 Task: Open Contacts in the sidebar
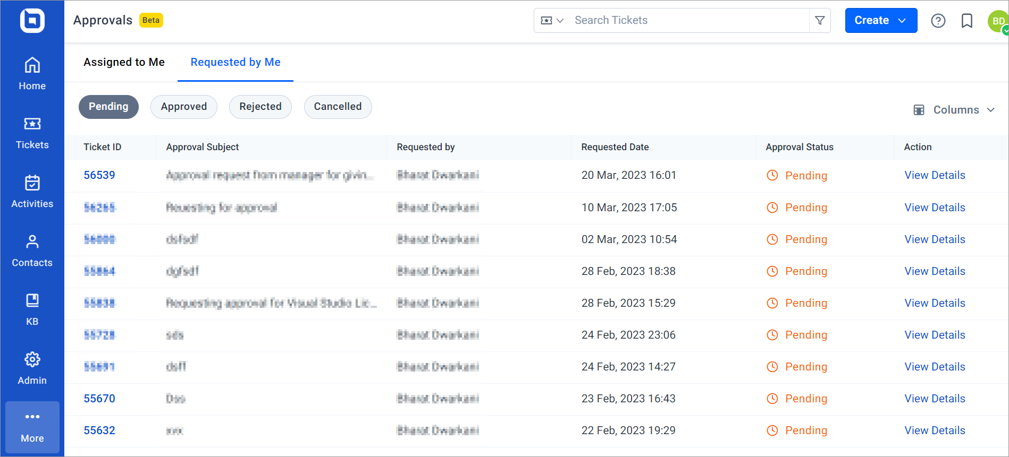point(32,251)
